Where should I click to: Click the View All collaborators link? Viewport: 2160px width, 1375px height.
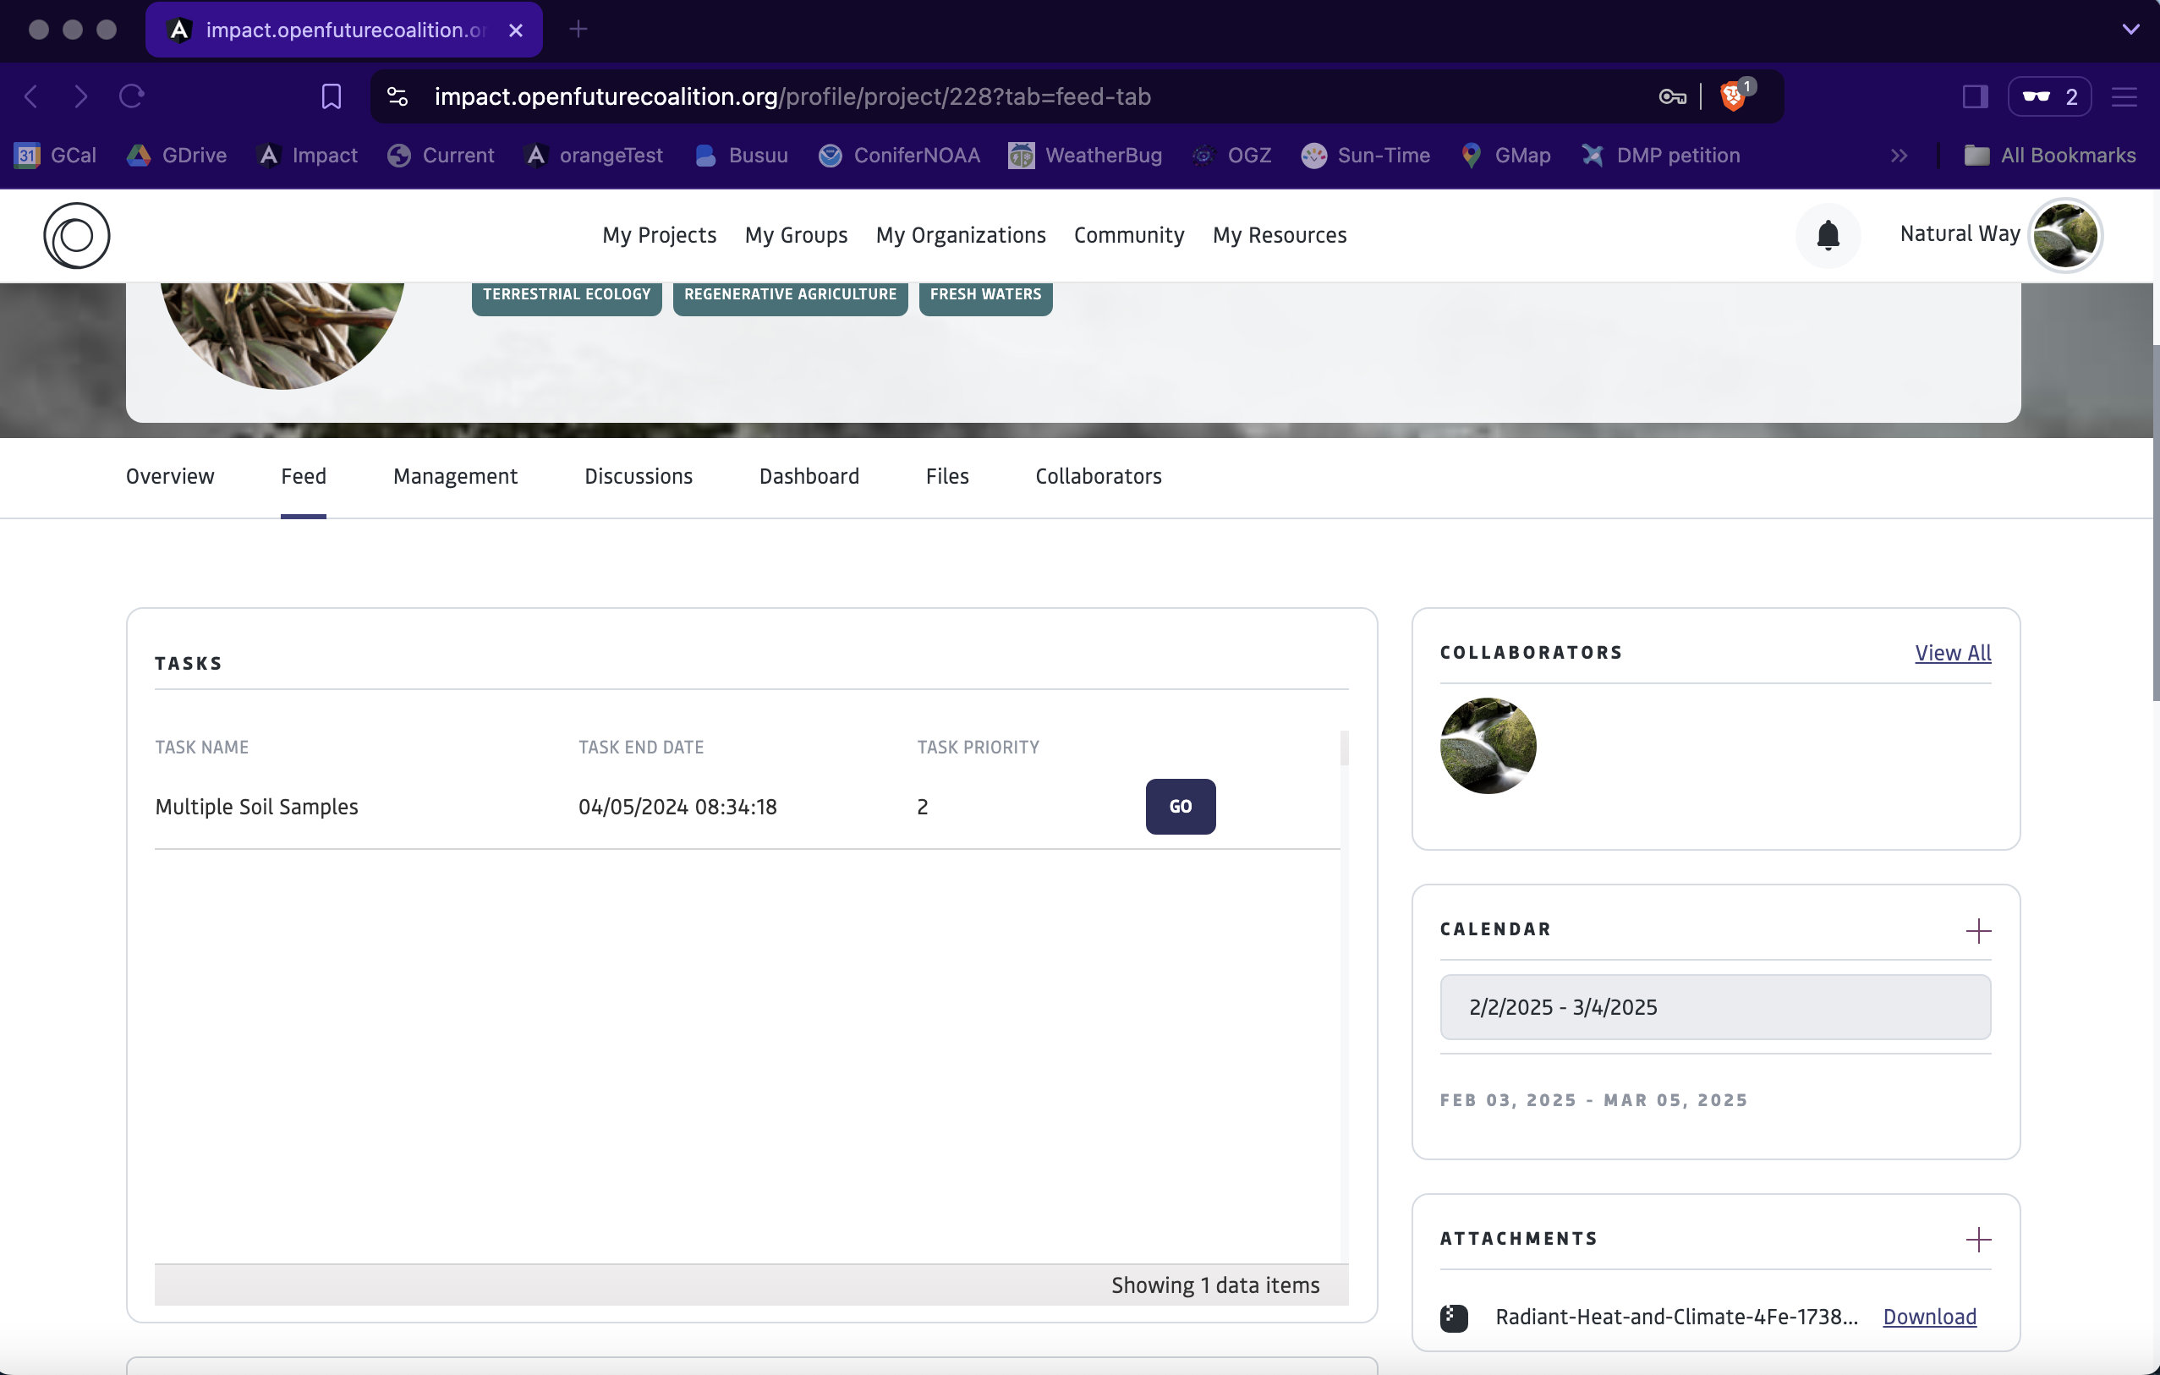(1952, 652)
